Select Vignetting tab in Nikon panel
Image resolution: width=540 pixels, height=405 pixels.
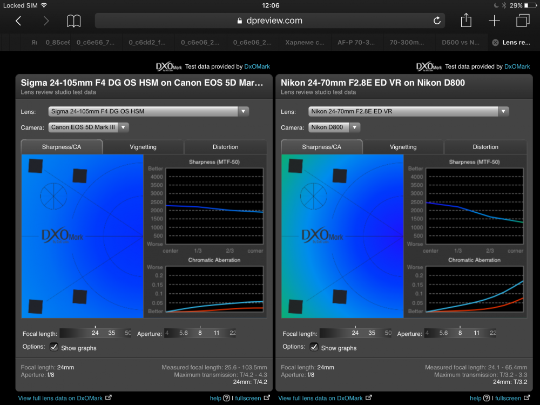pyautogui.click(x=403, y=147)
